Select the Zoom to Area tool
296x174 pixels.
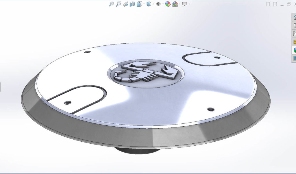coord(118,4)
